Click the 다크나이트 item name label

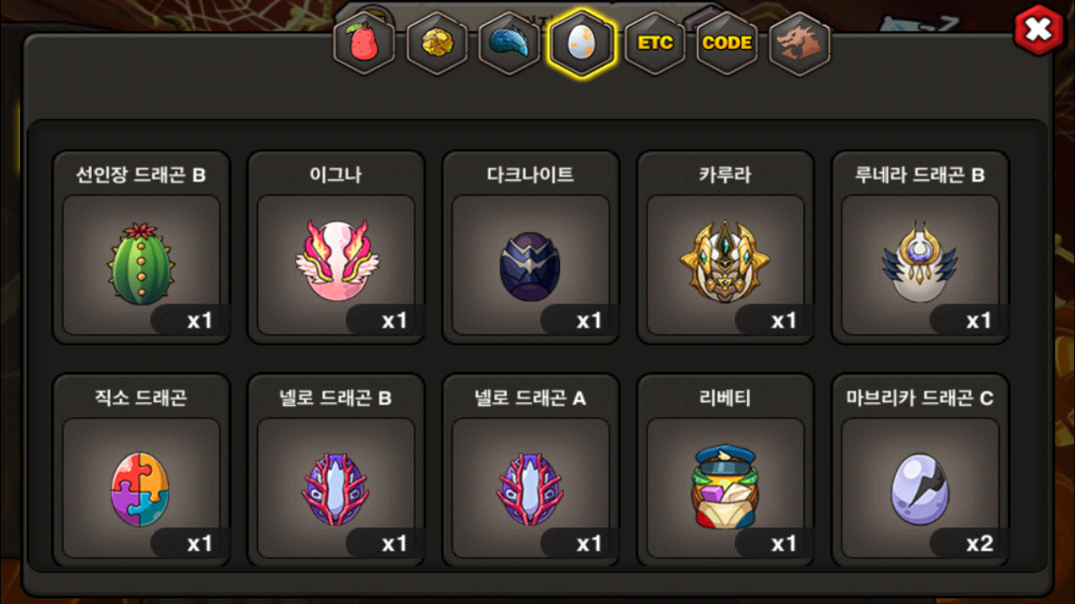[x=531, y=175]
